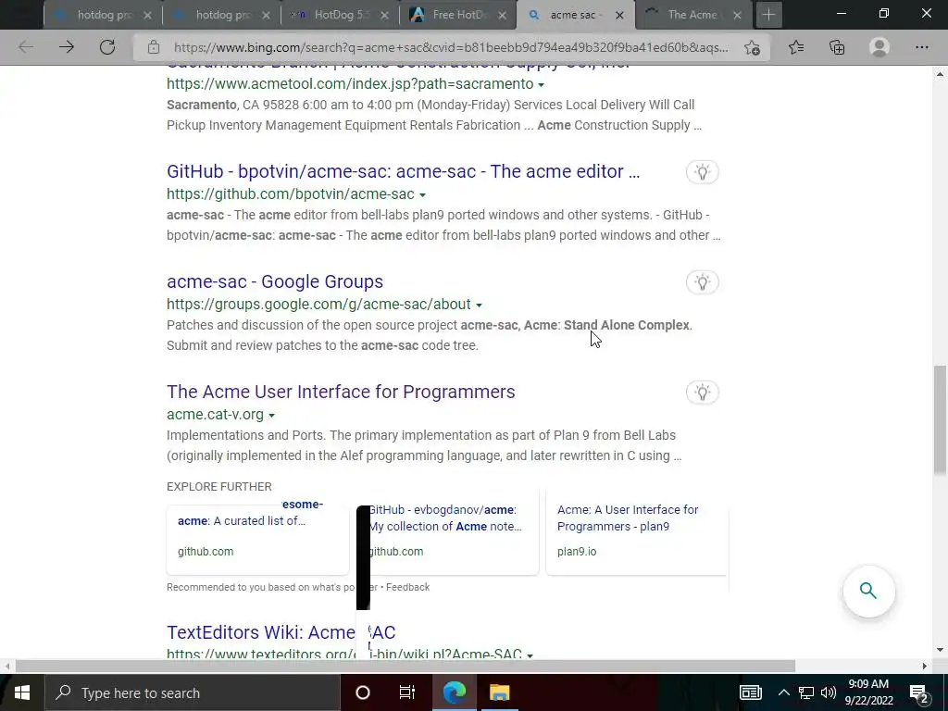The width and height of the screenshot is (948, 711).
Task: Open Cortana circle in the taskbar
Action: tap(363, 692)
